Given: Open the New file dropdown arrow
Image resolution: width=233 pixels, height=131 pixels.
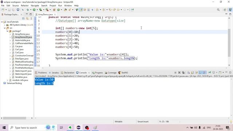Looking at the screenshot, I should (x=6, y=10).
